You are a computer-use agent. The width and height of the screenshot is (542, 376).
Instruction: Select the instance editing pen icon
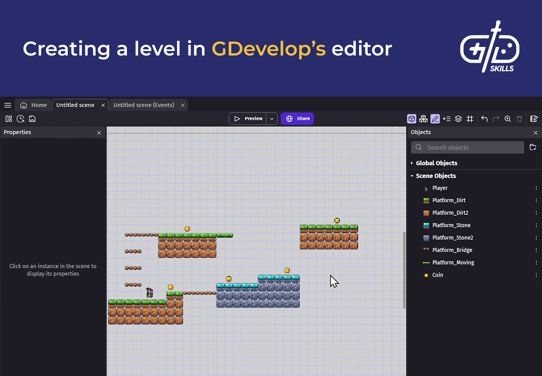[x=435, y=118]
